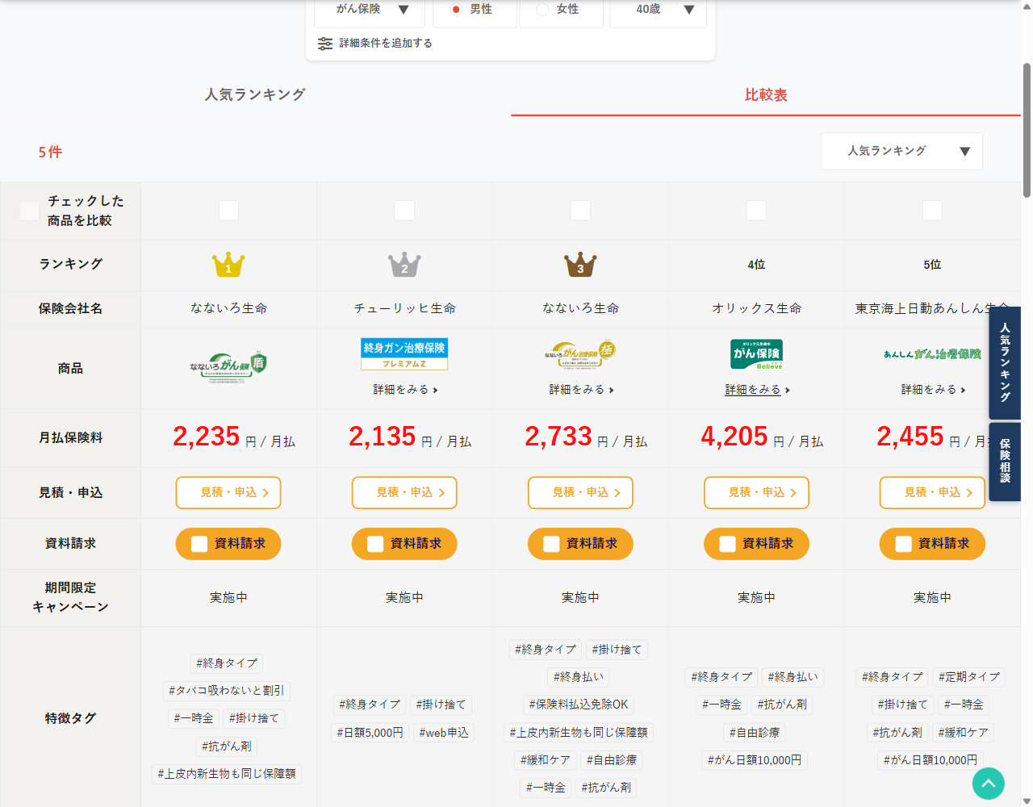Request materials for the 2,455円 plan

[x=932, y=544]
